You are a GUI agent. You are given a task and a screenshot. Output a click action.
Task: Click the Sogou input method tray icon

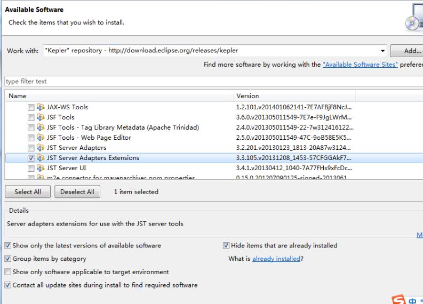[x=399, y=299]
